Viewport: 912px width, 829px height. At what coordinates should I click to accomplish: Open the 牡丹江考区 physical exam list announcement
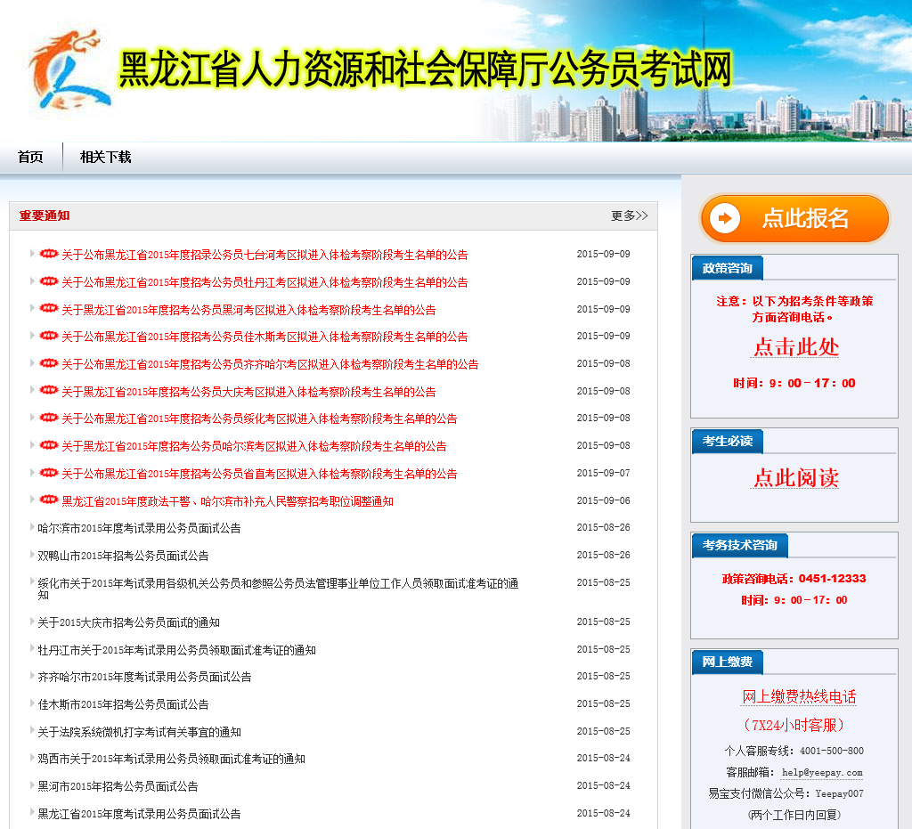pyautogui.click(x=265, y=282)
